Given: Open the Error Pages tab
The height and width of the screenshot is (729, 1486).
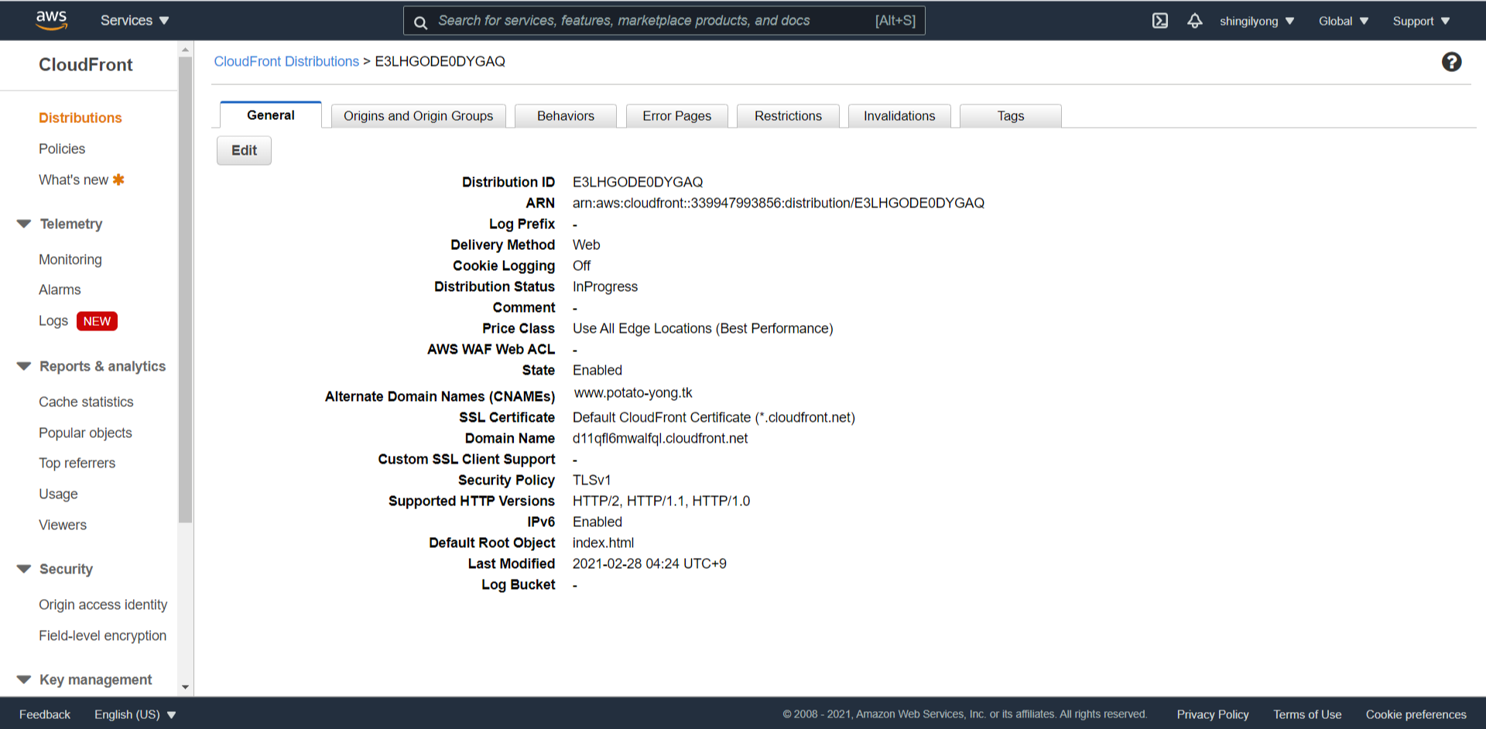Looking at the screenshot, I should 677,116.
